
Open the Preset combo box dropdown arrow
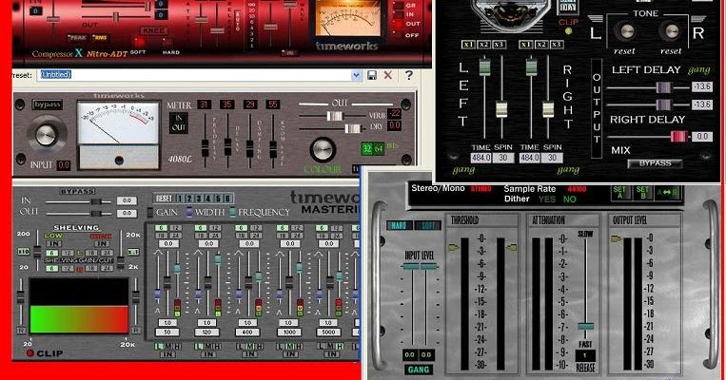(x=356, y=75)
